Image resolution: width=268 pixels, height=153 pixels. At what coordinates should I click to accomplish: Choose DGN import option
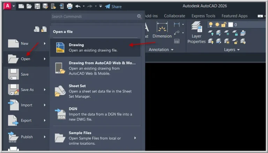(x=95, y=114)
